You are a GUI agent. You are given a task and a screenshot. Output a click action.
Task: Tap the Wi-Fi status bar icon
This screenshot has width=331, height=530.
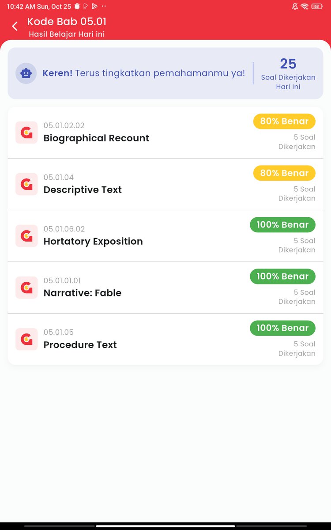305,7
